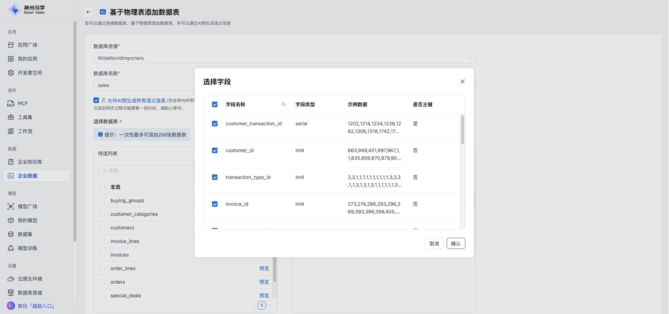The width and height of the screenshot is (669, 314).
Task: Click the field list vertical scrollbar
Action: coord(462,130)
